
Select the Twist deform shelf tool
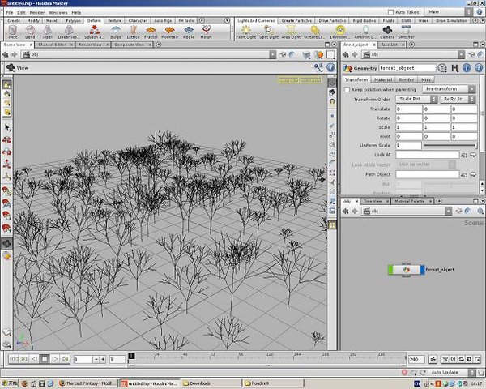tap(13, 32)
